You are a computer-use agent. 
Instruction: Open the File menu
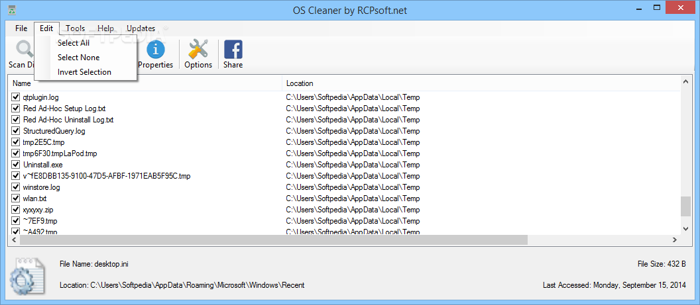(x=21, y=28)
